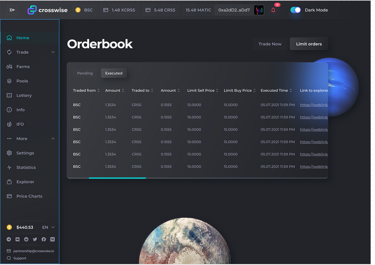
Task: Click the Link to explorer column header
Action: tap(314, 90)
